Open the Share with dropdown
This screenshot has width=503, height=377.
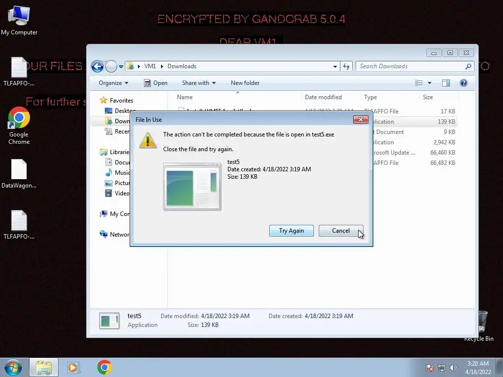point(198,83)
